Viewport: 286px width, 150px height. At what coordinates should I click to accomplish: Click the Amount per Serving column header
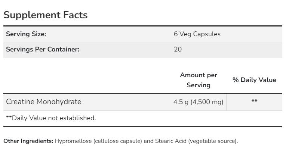[x=199, y=80]
